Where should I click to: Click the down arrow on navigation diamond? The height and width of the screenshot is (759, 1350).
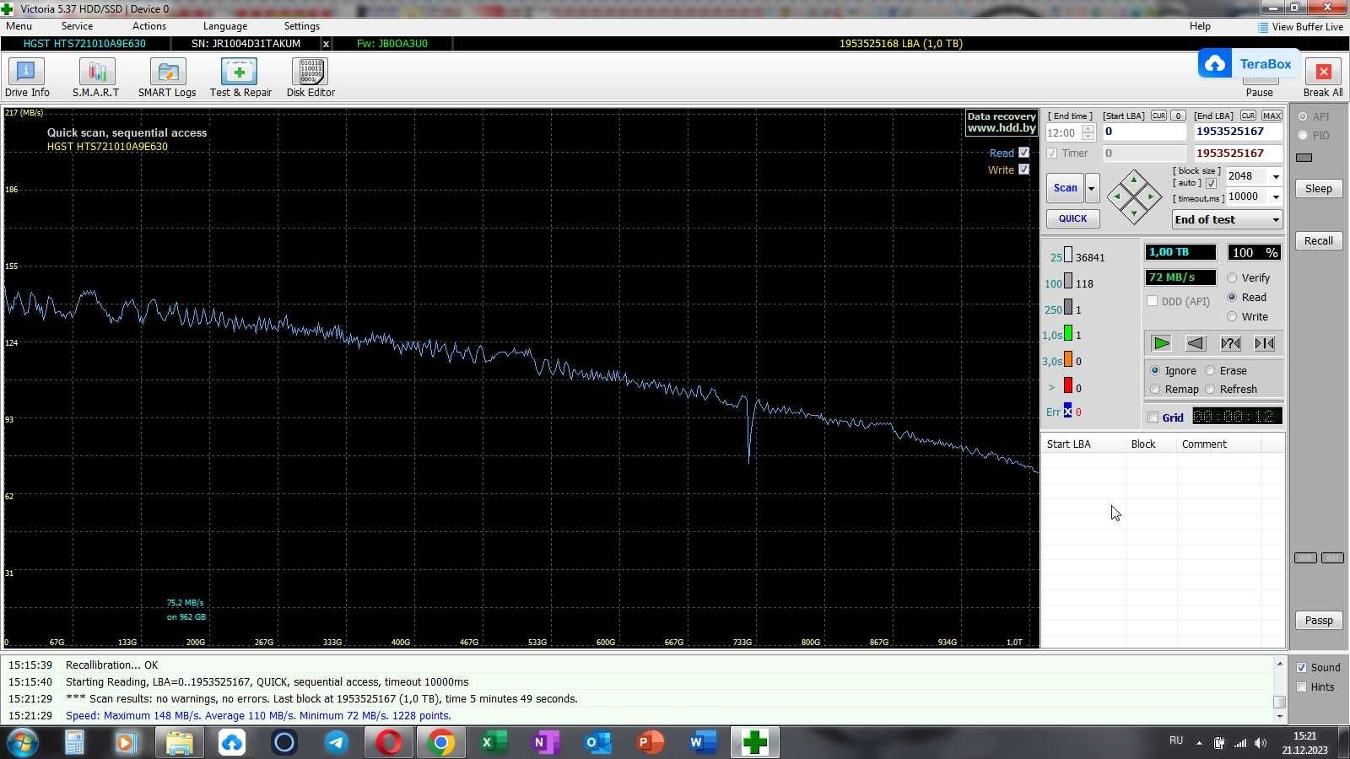point(1134,214)
